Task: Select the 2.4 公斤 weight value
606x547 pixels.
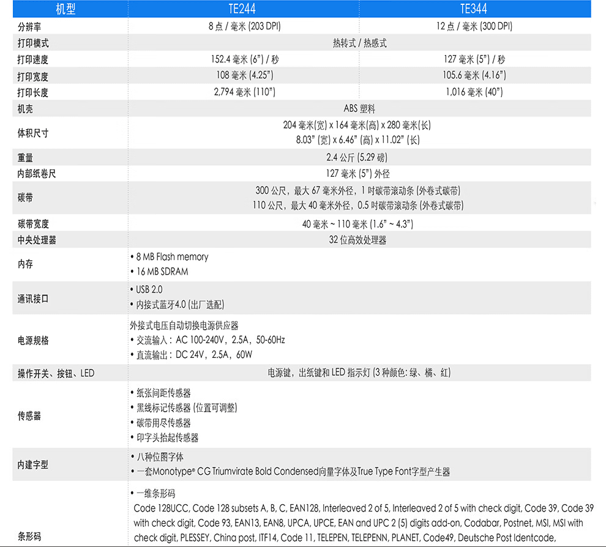Action: point(359,158)
